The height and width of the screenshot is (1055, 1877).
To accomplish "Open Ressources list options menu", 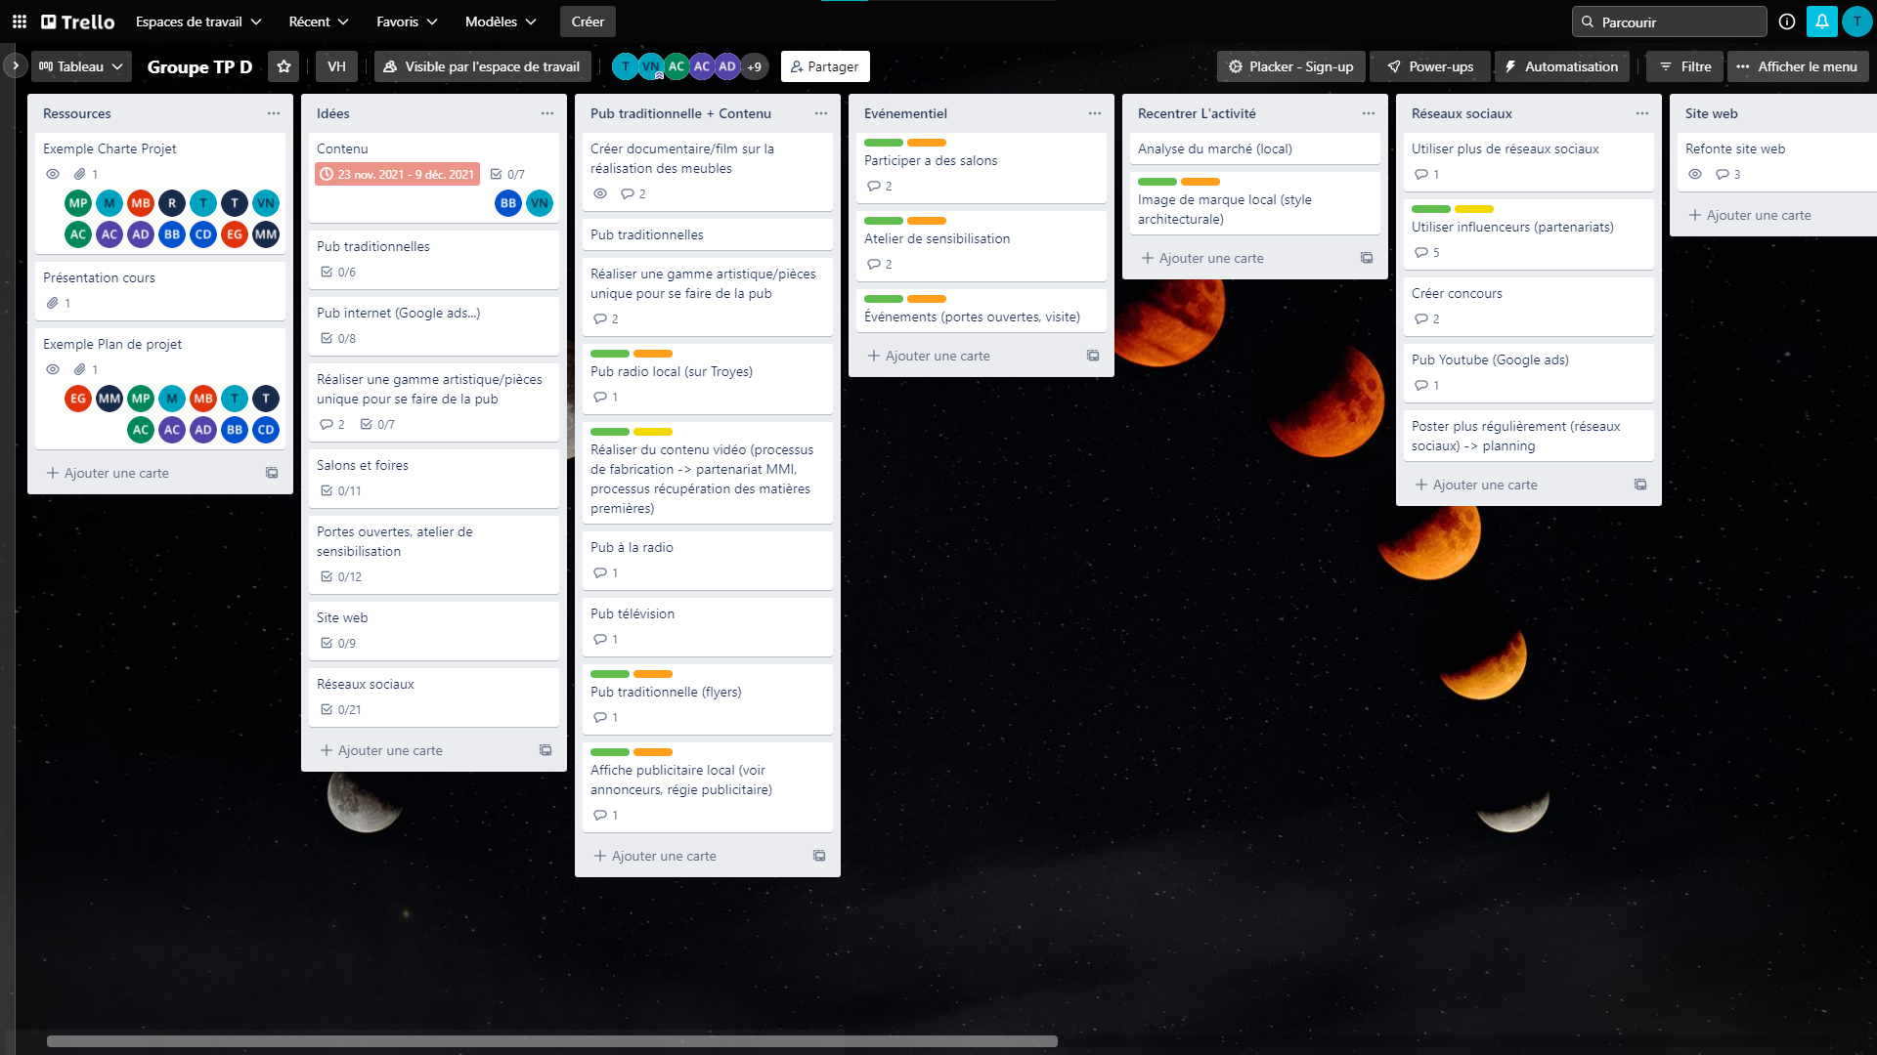I will pyautogui.click(x=274, y=113).
